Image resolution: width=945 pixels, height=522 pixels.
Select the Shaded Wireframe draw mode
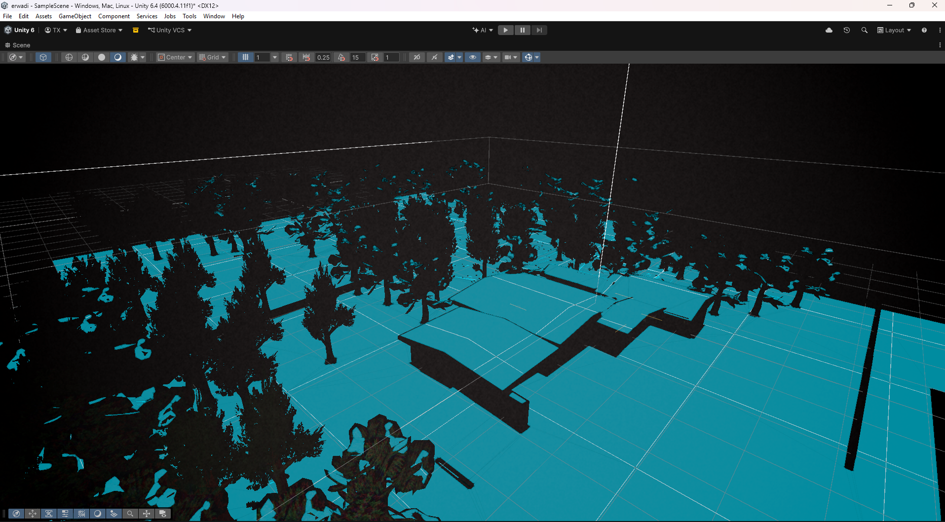pyautogui.click(x=85, y=57)
